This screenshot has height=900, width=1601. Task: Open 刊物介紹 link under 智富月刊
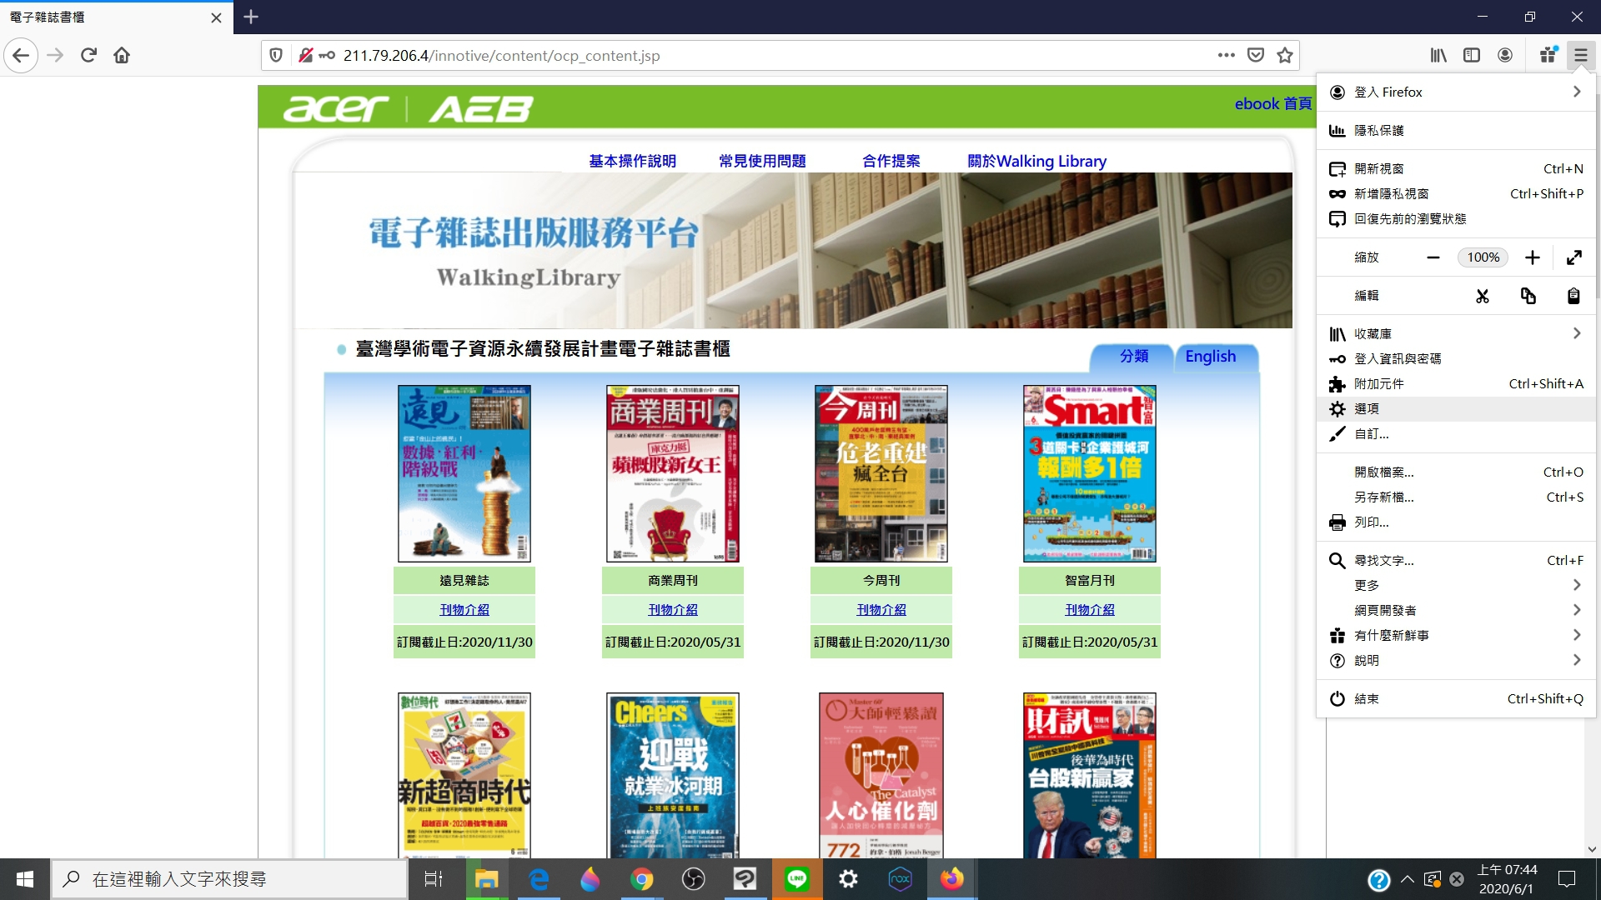pyautogui.click(x=1090, y=610)
